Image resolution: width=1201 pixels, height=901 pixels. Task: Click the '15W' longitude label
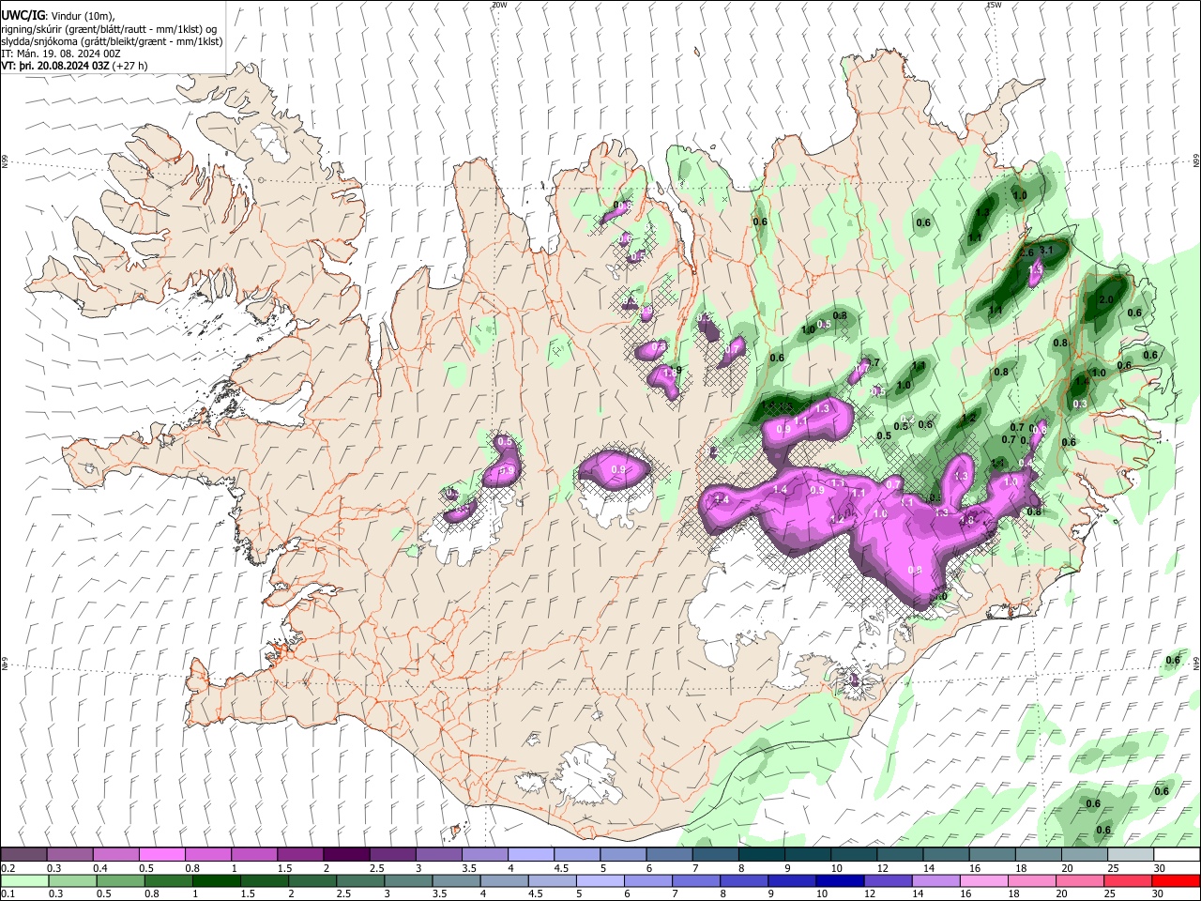coord(994,5)
